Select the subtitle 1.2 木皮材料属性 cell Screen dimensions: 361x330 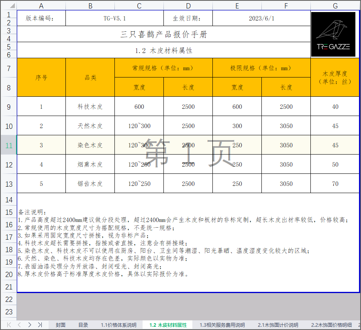click(164, 50)
